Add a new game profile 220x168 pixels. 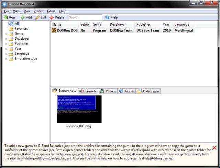click(x=26, y=17)
